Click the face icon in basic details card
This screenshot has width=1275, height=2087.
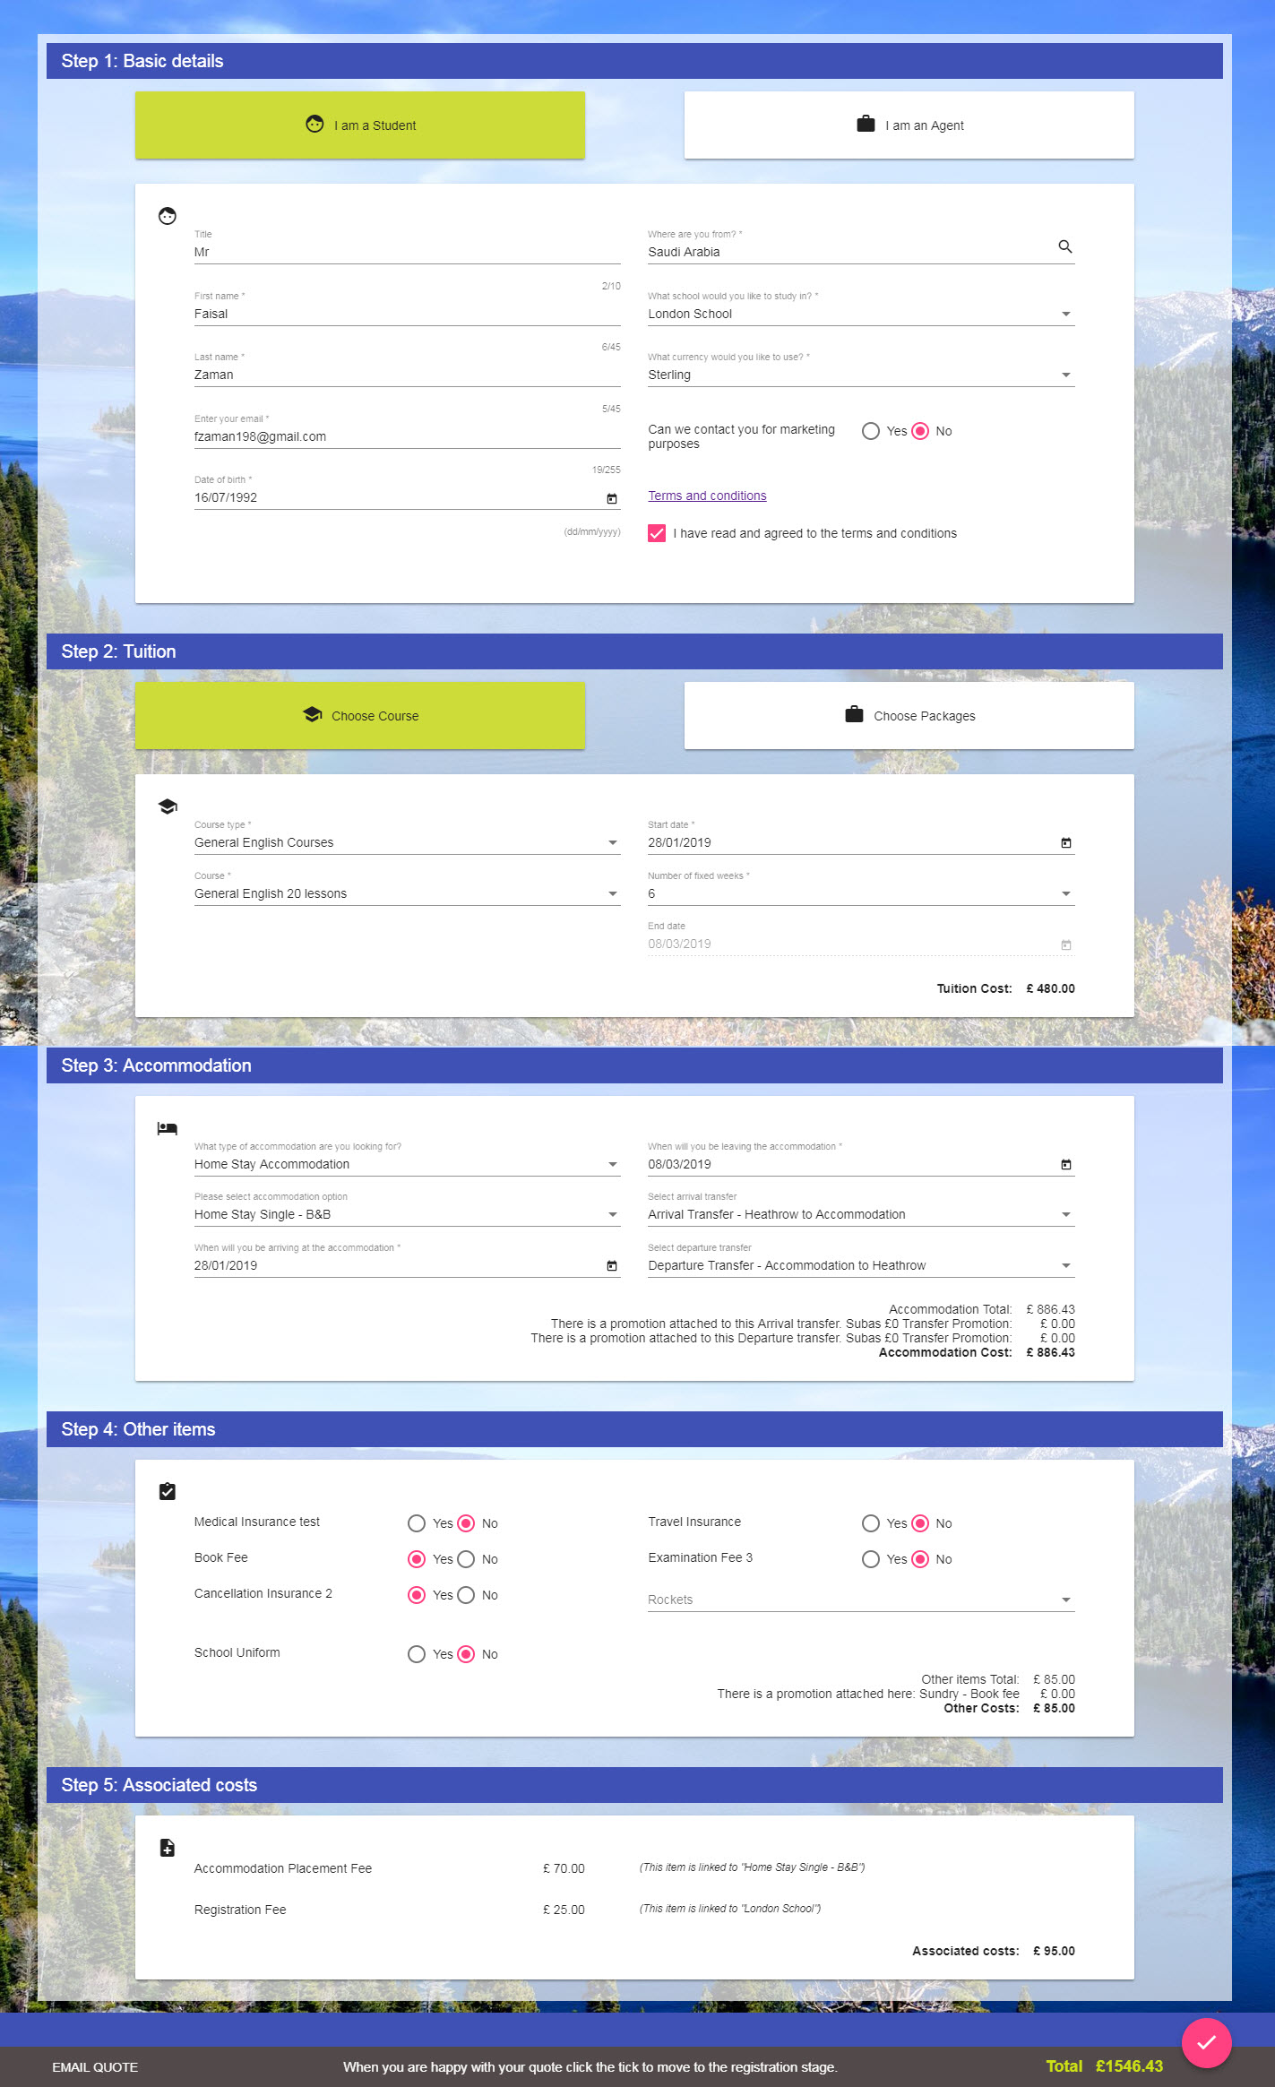[x=168, y=216]
